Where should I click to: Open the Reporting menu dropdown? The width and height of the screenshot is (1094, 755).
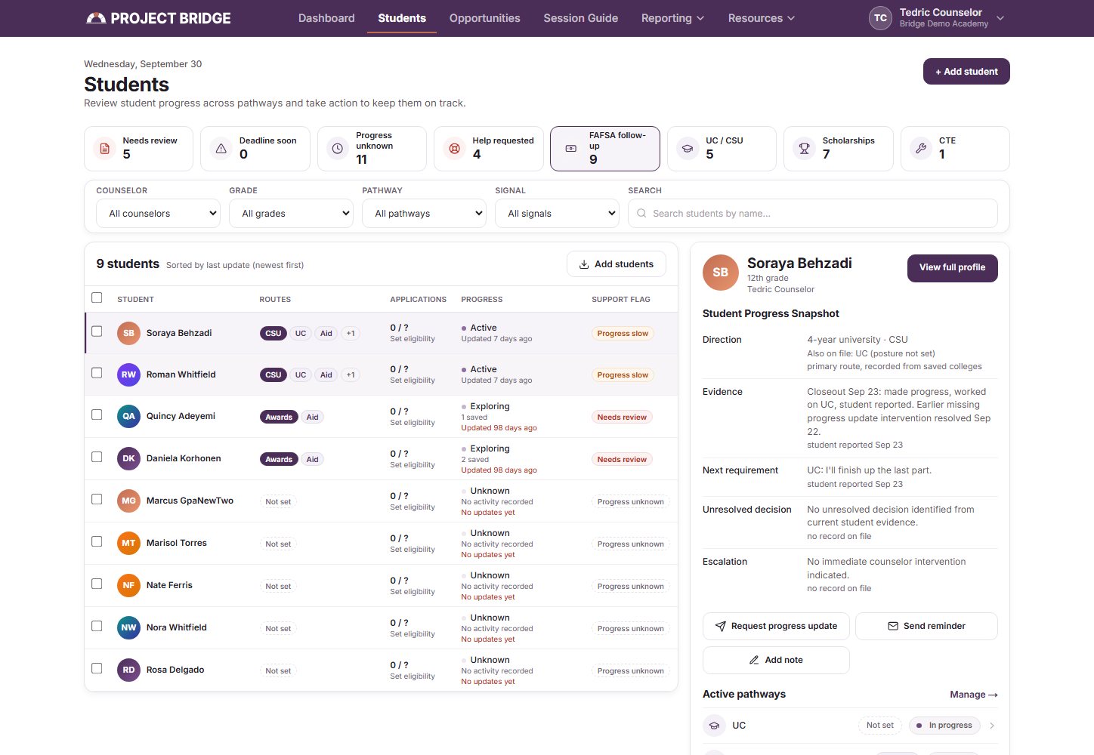(x=672, y=18)
